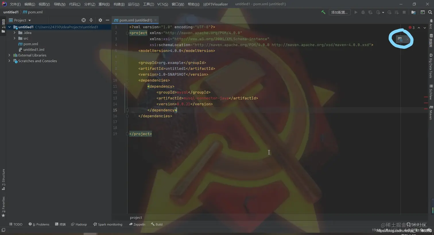Click locate-in-project crosshair icon

click(84, 20)
